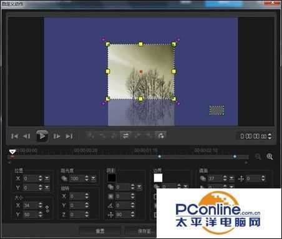
Task: Toggle the bottom border checkbox
Action: click(155, 215)
